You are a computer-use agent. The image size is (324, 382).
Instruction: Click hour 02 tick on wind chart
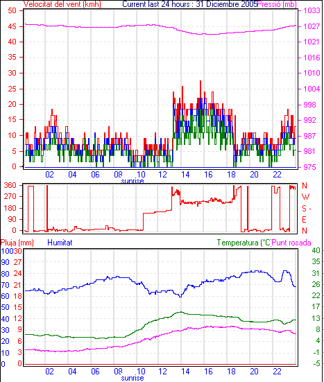49,175
